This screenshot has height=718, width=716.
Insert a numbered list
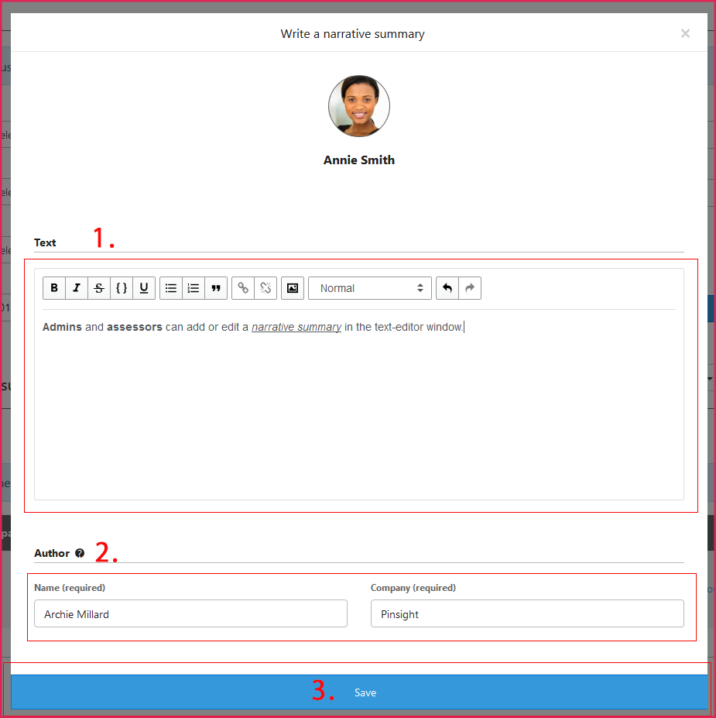194,288
